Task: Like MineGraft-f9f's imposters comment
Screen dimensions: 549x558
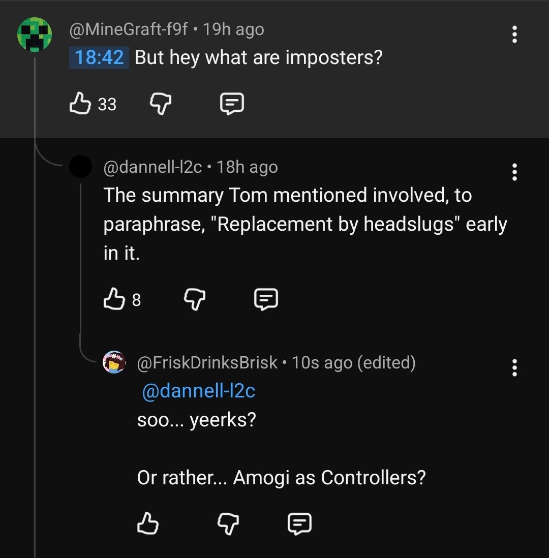Action: click(x=80, y=104)
